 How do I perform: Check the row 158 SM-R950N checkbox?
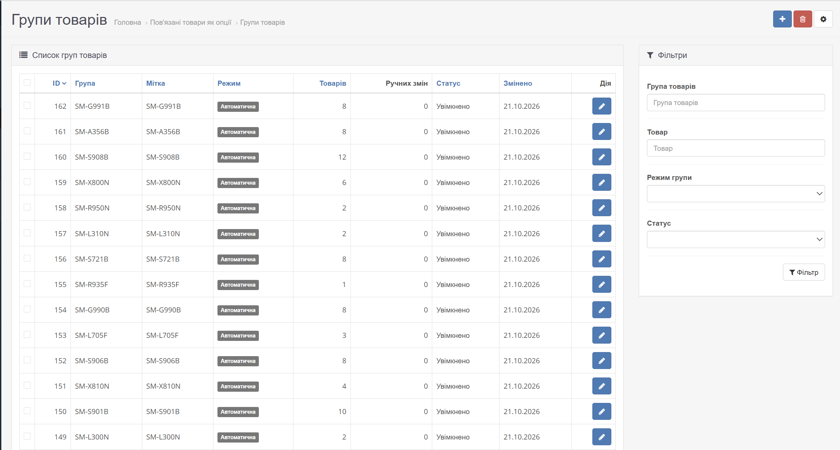[27, 207]
